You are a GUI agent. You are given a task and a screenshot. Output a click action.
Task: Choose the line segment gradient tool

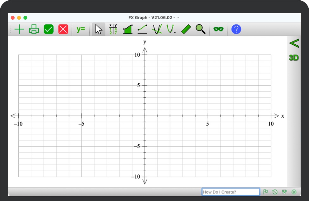tap(142, 29)
